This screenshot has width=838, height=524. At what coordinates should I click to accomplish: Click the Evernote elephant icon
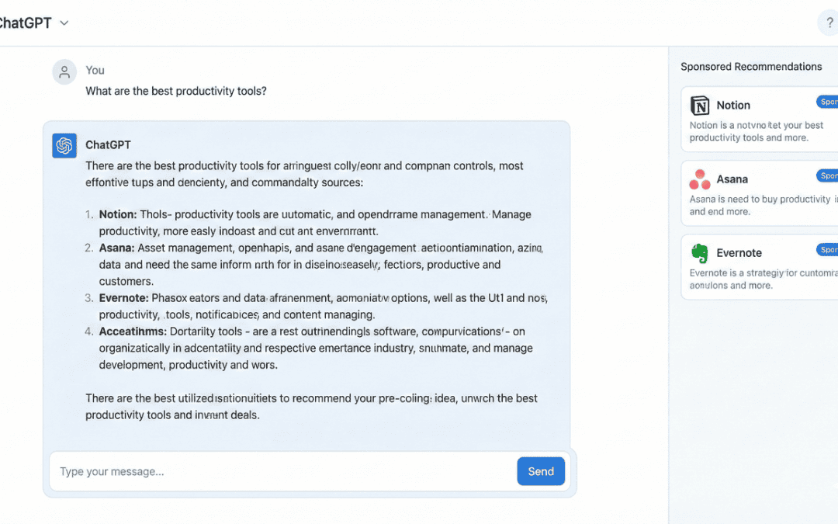pos(700,253)
